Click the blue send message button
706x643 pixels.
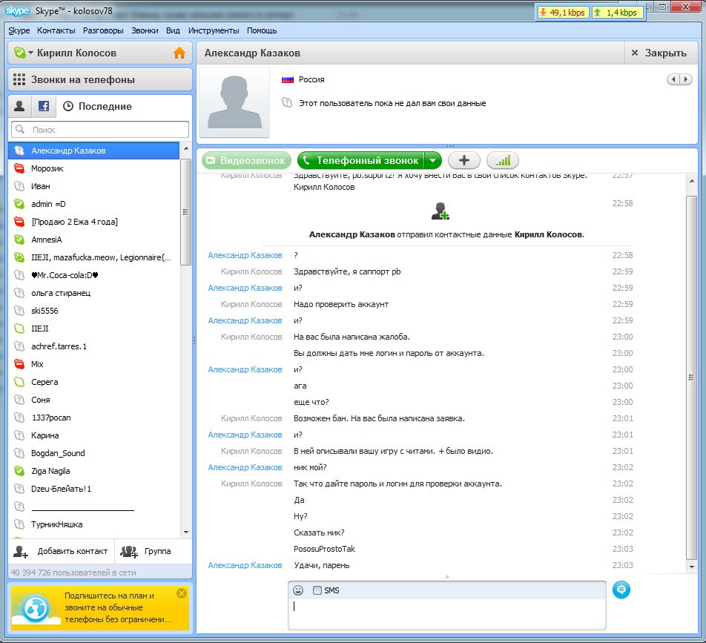click(x=621, y=590)
